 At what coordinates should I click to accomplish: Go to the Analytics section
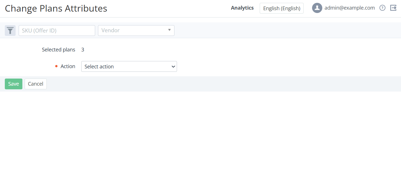242,8
